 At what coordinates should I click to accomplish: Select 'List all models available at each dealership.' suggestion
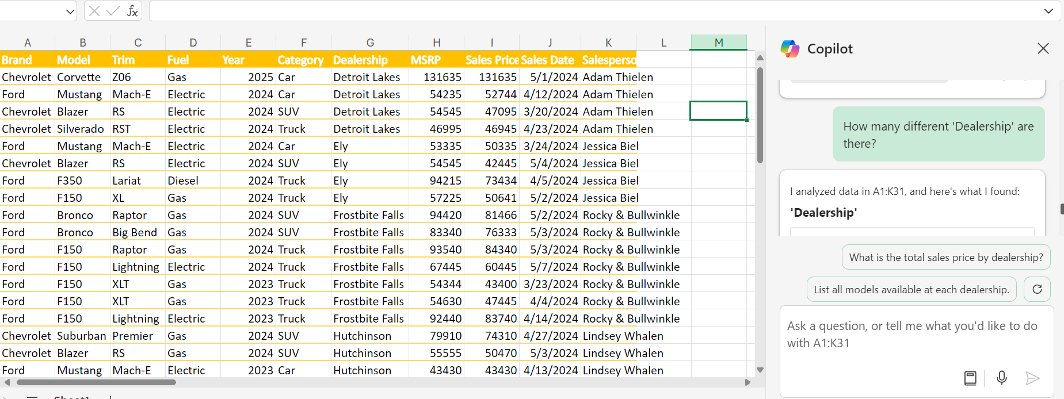(x=912, y=289)
